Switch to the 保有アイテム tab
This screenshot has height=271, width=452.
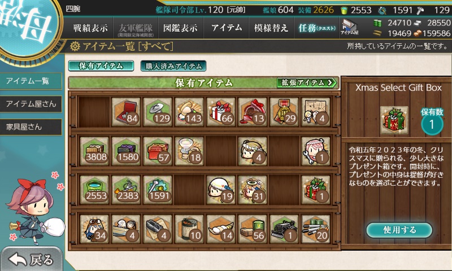coord(101,65)
